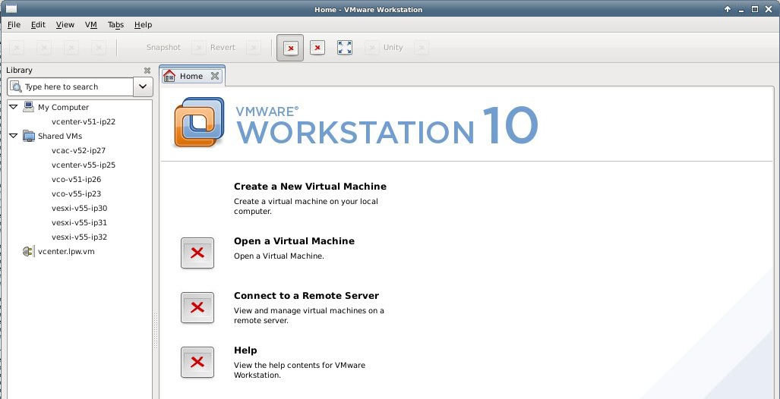Open the File menu

point(14,25)
